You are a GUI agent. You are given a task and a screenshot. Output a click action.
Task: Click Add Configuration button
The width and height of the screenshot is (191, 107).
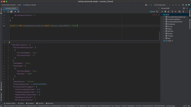[x=161, y=5]
